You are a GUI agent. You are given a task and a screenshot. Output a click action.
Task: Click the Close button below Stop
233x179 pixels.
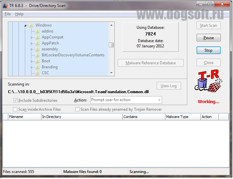click(208, 63)
